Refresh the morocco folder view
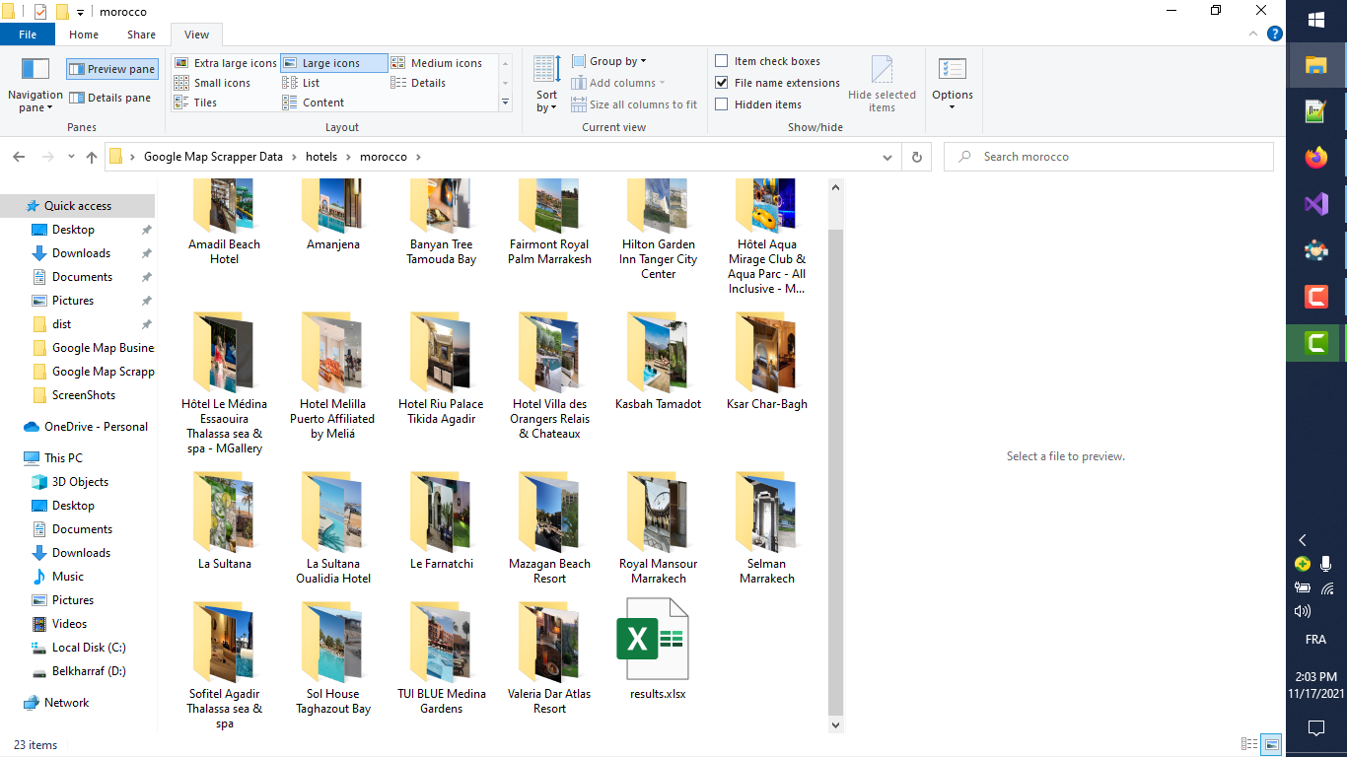 [x=917, y=157]
